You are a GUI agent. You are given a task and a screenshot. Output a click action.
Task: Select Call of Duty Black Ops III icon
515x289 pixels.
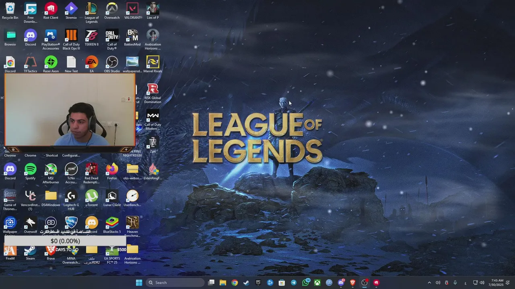tap(71, 40)
